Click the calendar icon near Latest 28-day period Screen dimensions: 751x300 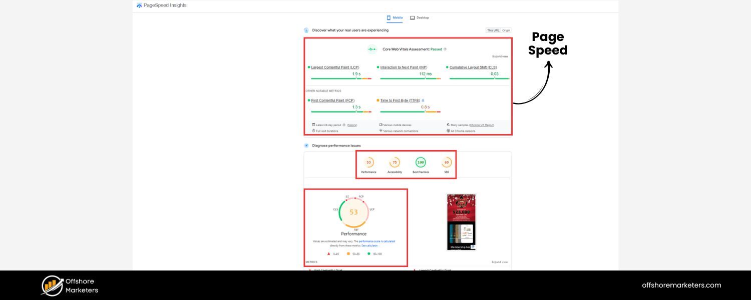313,124
